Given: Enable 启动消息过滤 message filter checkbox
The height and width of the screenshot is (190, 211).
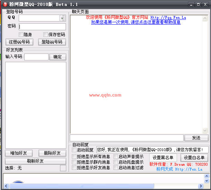Looking at the screenshot, I should [116, 168].
